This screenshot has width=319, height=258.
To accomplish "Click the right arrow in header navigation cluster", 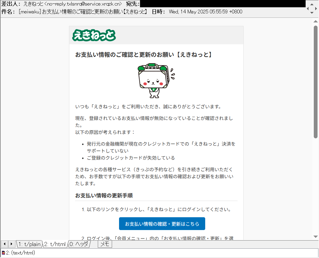I will (x=316, y=8).
